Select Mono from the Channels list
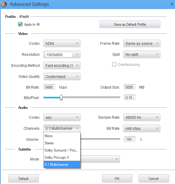This screenshot has height=184, width=175. (62, 136)
